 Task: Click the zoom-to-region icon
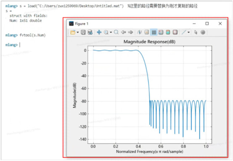coord(116,32)
